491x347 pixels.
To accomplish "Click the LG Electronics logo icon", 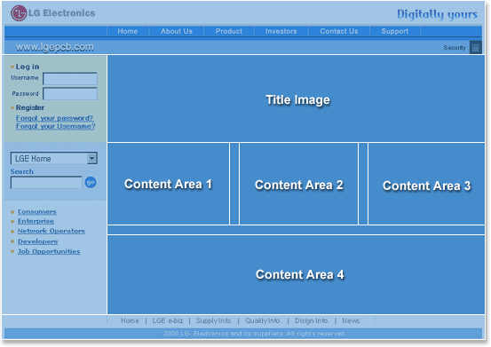I will coord(19,13).
